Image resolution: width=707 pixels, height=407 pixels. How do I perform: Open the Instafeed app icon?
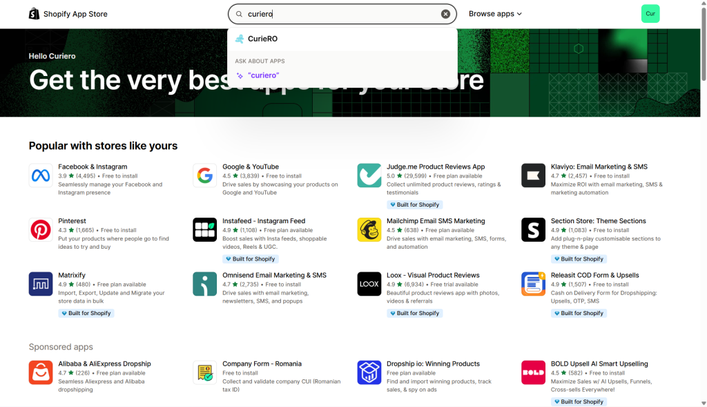[x=204, y=229]
